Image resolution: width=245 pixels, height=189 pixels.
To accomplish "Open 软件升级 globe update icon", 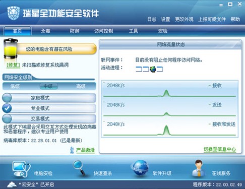I will pyautogui.click(x=140, y=168).
